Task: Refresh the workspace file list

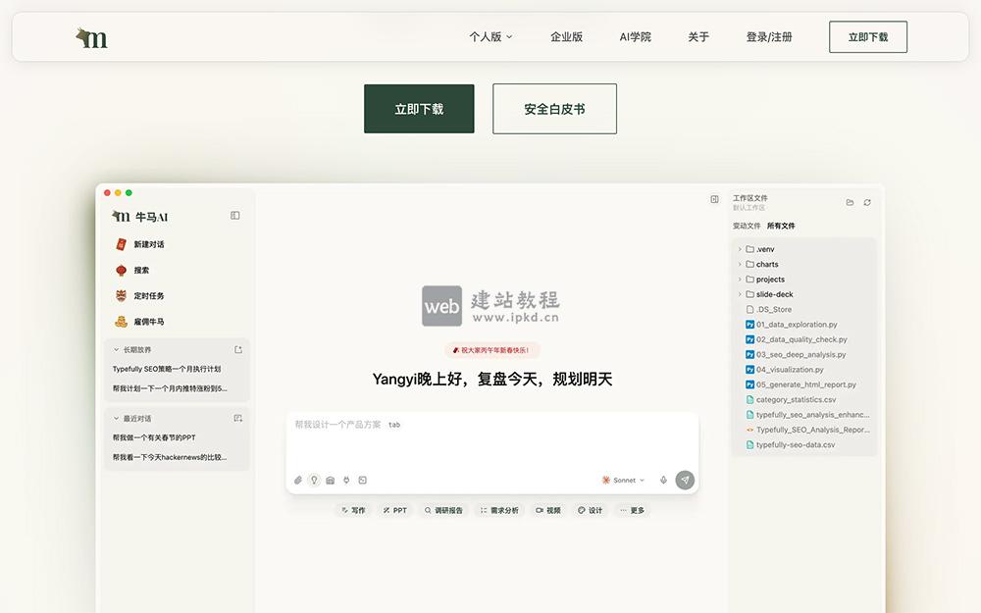Action: click(x=867, y=202)
